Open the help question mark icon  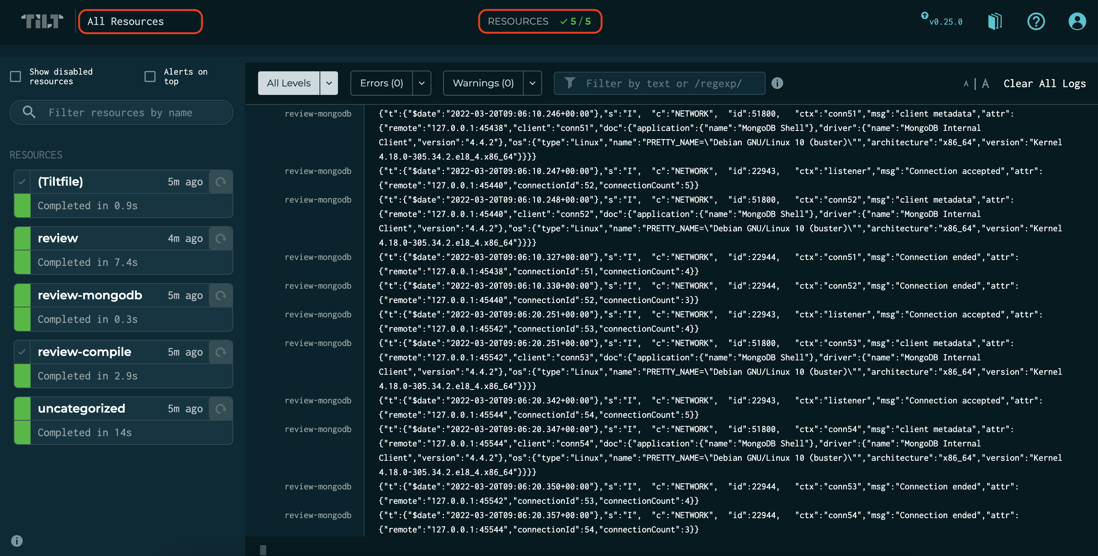point(1037,21)
